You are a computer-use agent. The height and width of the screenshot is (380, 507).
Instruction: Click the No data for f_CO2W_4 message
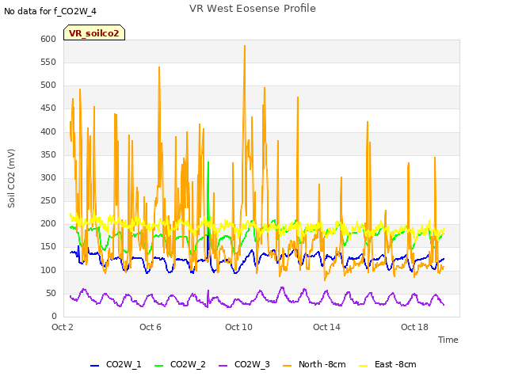(50, 11)
